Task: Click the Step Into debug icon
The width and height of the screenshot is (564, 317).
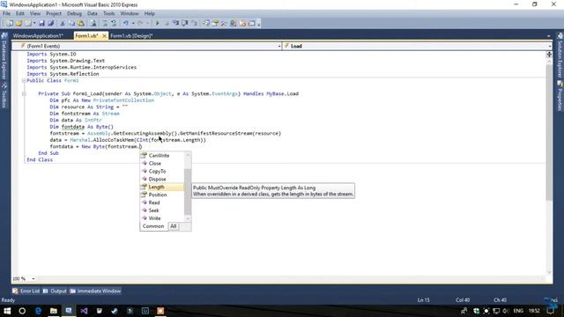Action: [x=175, y=24]
